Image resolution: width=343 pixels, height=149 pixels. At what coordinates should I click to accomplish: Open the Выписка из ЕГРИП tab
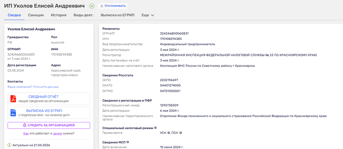tap(118, 15)
